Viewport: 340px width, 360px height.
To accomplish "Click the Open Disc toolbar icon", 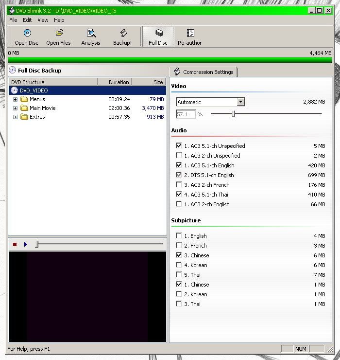I will (27, 33).
